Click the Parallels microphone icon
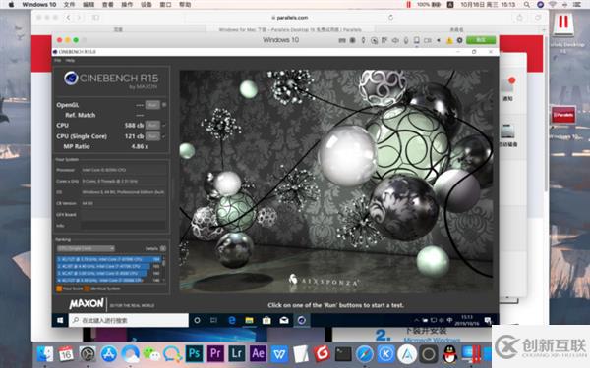 click(x=406, y=40)
